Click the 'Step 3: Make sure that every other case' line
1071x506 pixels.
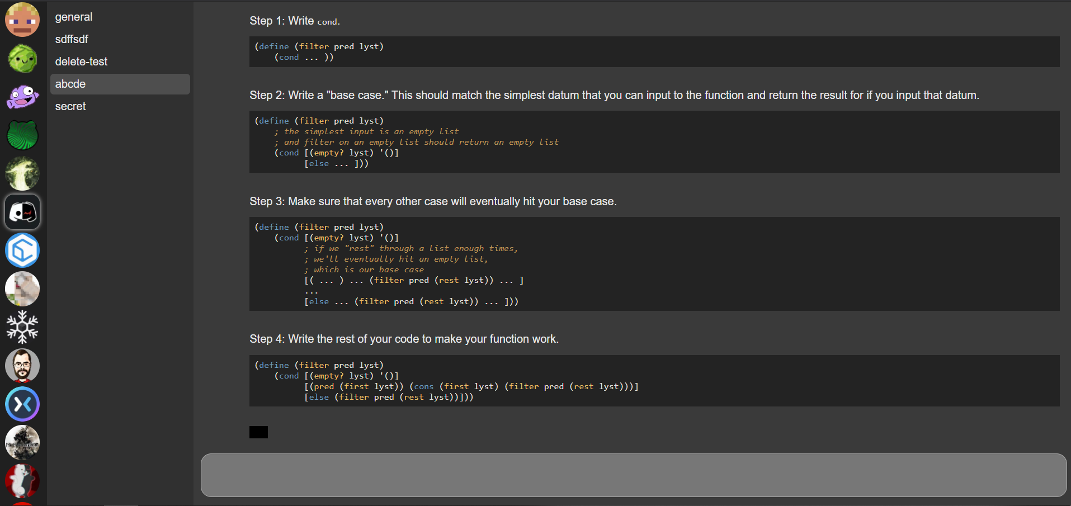433,201
